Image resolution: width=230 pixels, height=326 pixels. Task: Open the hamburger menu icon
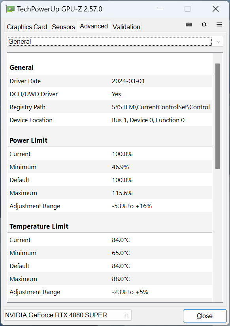pyautogui.click(x=219, y=24)
